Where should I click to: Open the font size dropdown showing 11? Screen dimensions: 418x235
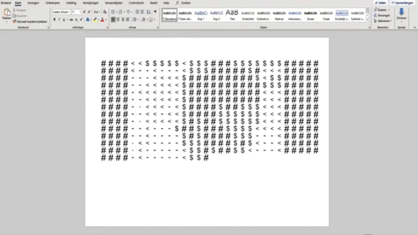coord(80,12)
